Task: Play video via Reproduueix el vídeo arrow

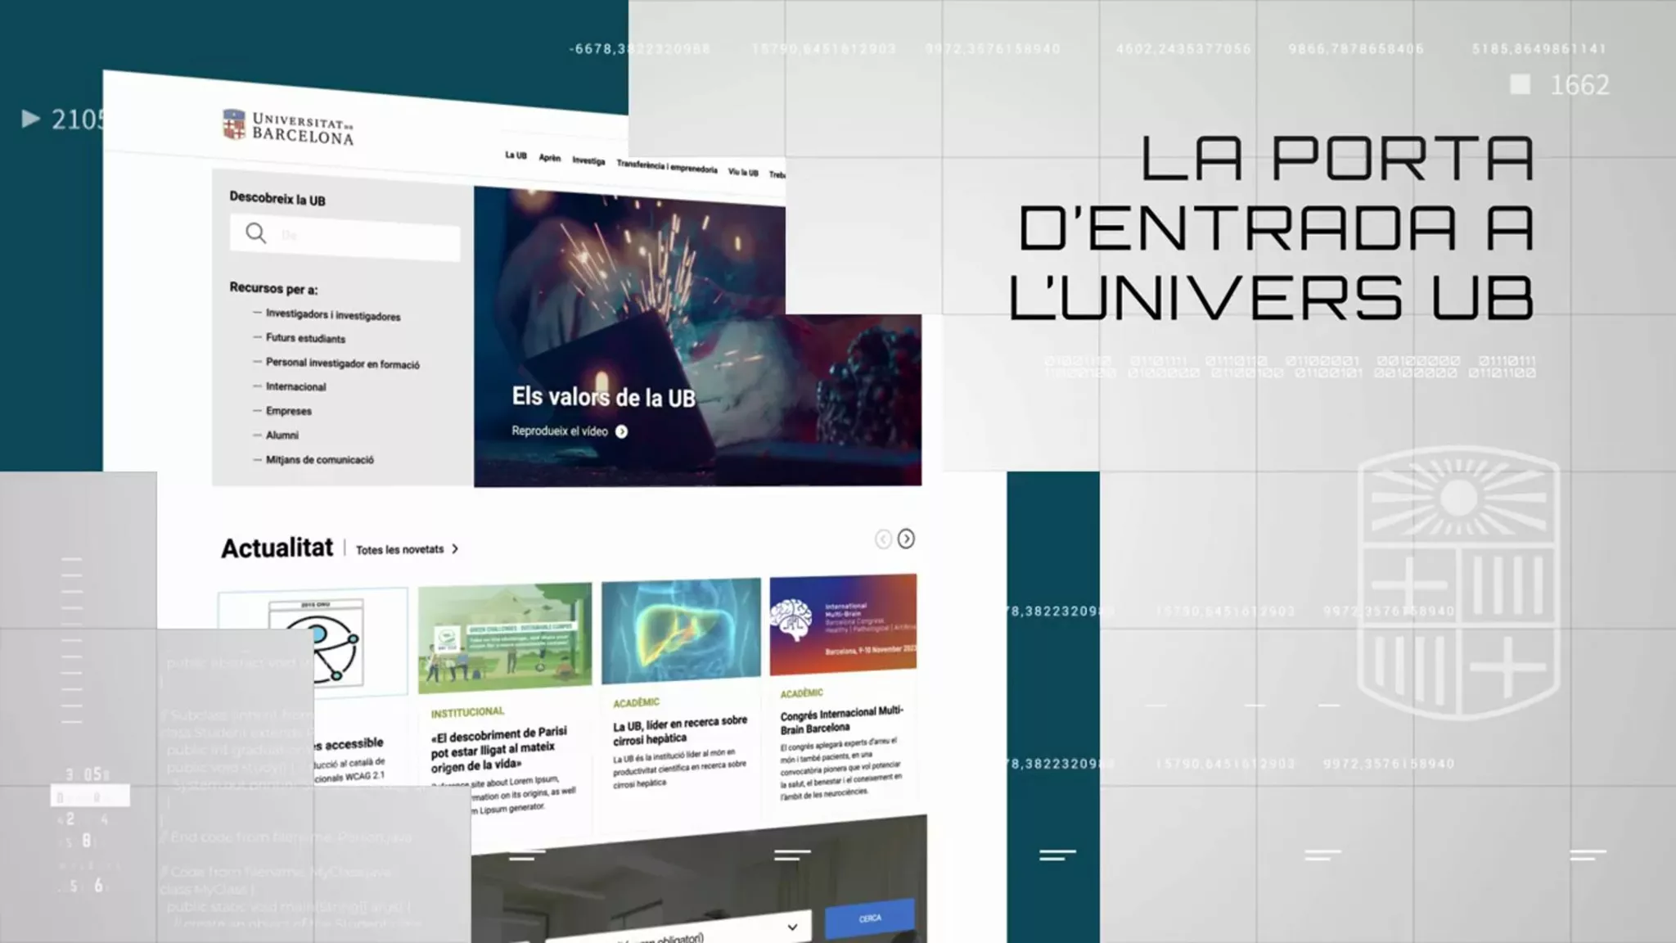Action: [x=622, y=432]
